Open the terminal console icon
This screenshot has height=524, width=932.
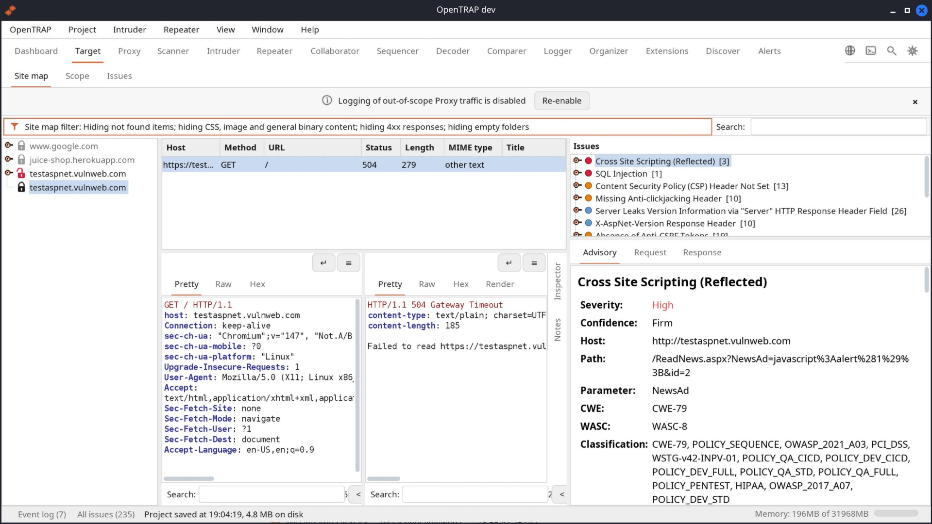tap(871, 50)
